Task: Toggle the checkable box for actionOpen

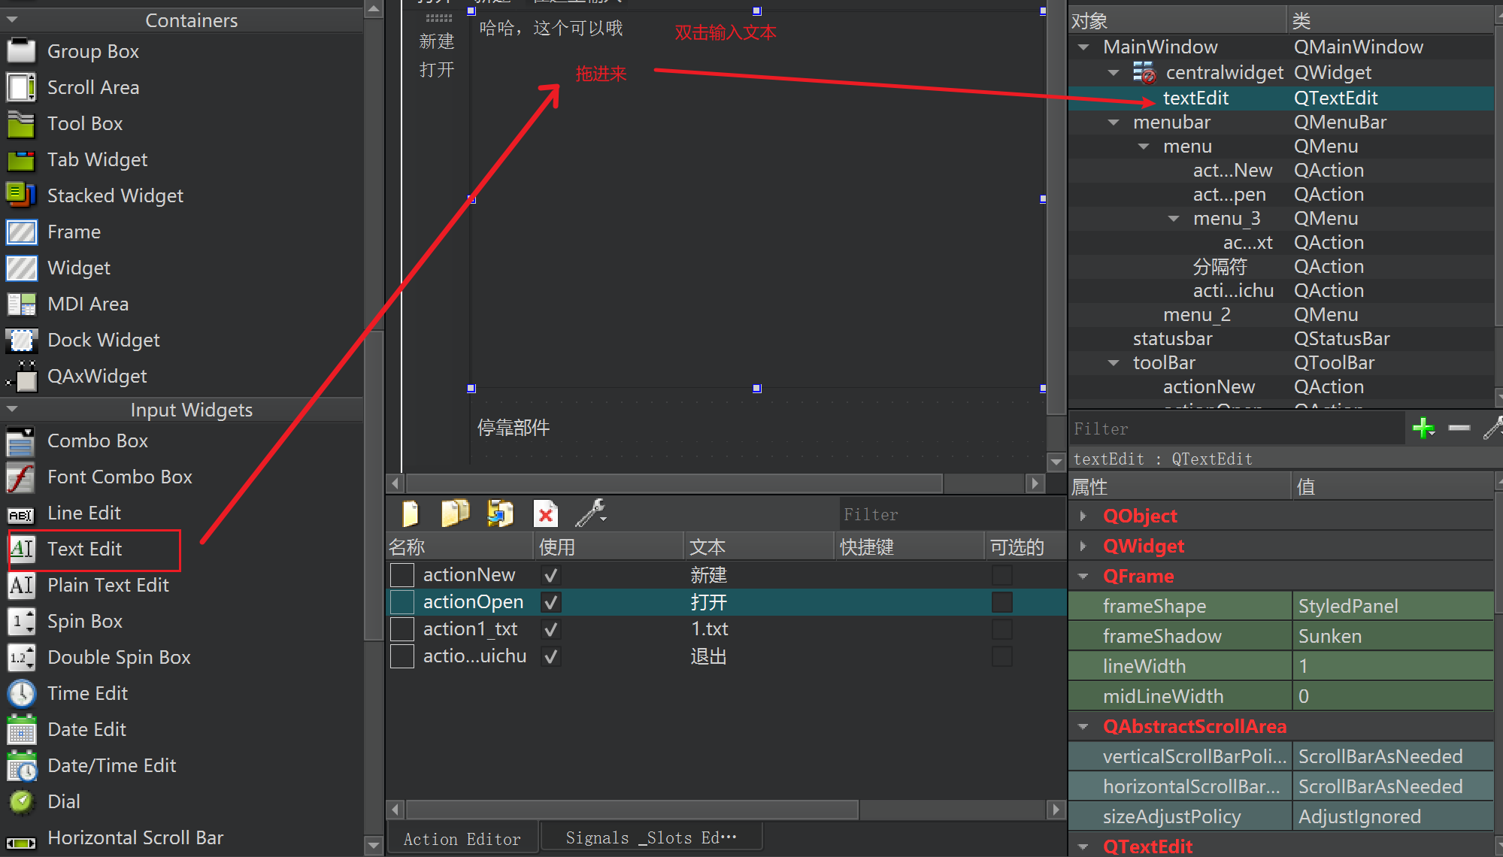Action: [x=1001, y=602]
